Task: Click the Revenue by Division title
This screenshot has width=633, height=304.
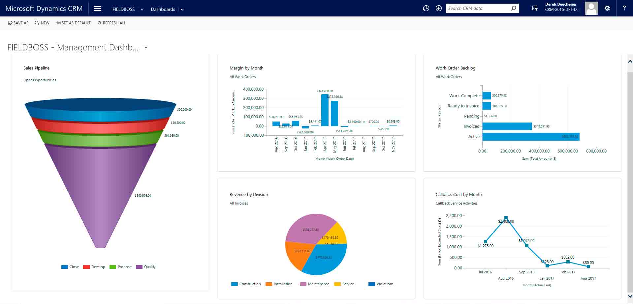Action: [249, 195]
